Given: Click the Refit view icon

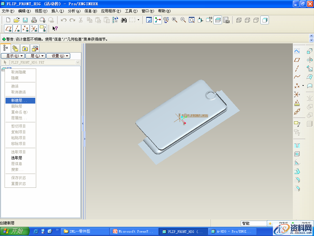Looking at the screenshot, I should pyautogui.click(x=192, y=20).
